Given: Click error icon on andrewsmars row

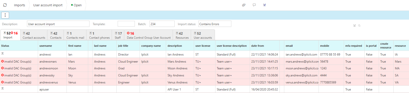Looking at the screenshot, I should (x=3, y=61).
